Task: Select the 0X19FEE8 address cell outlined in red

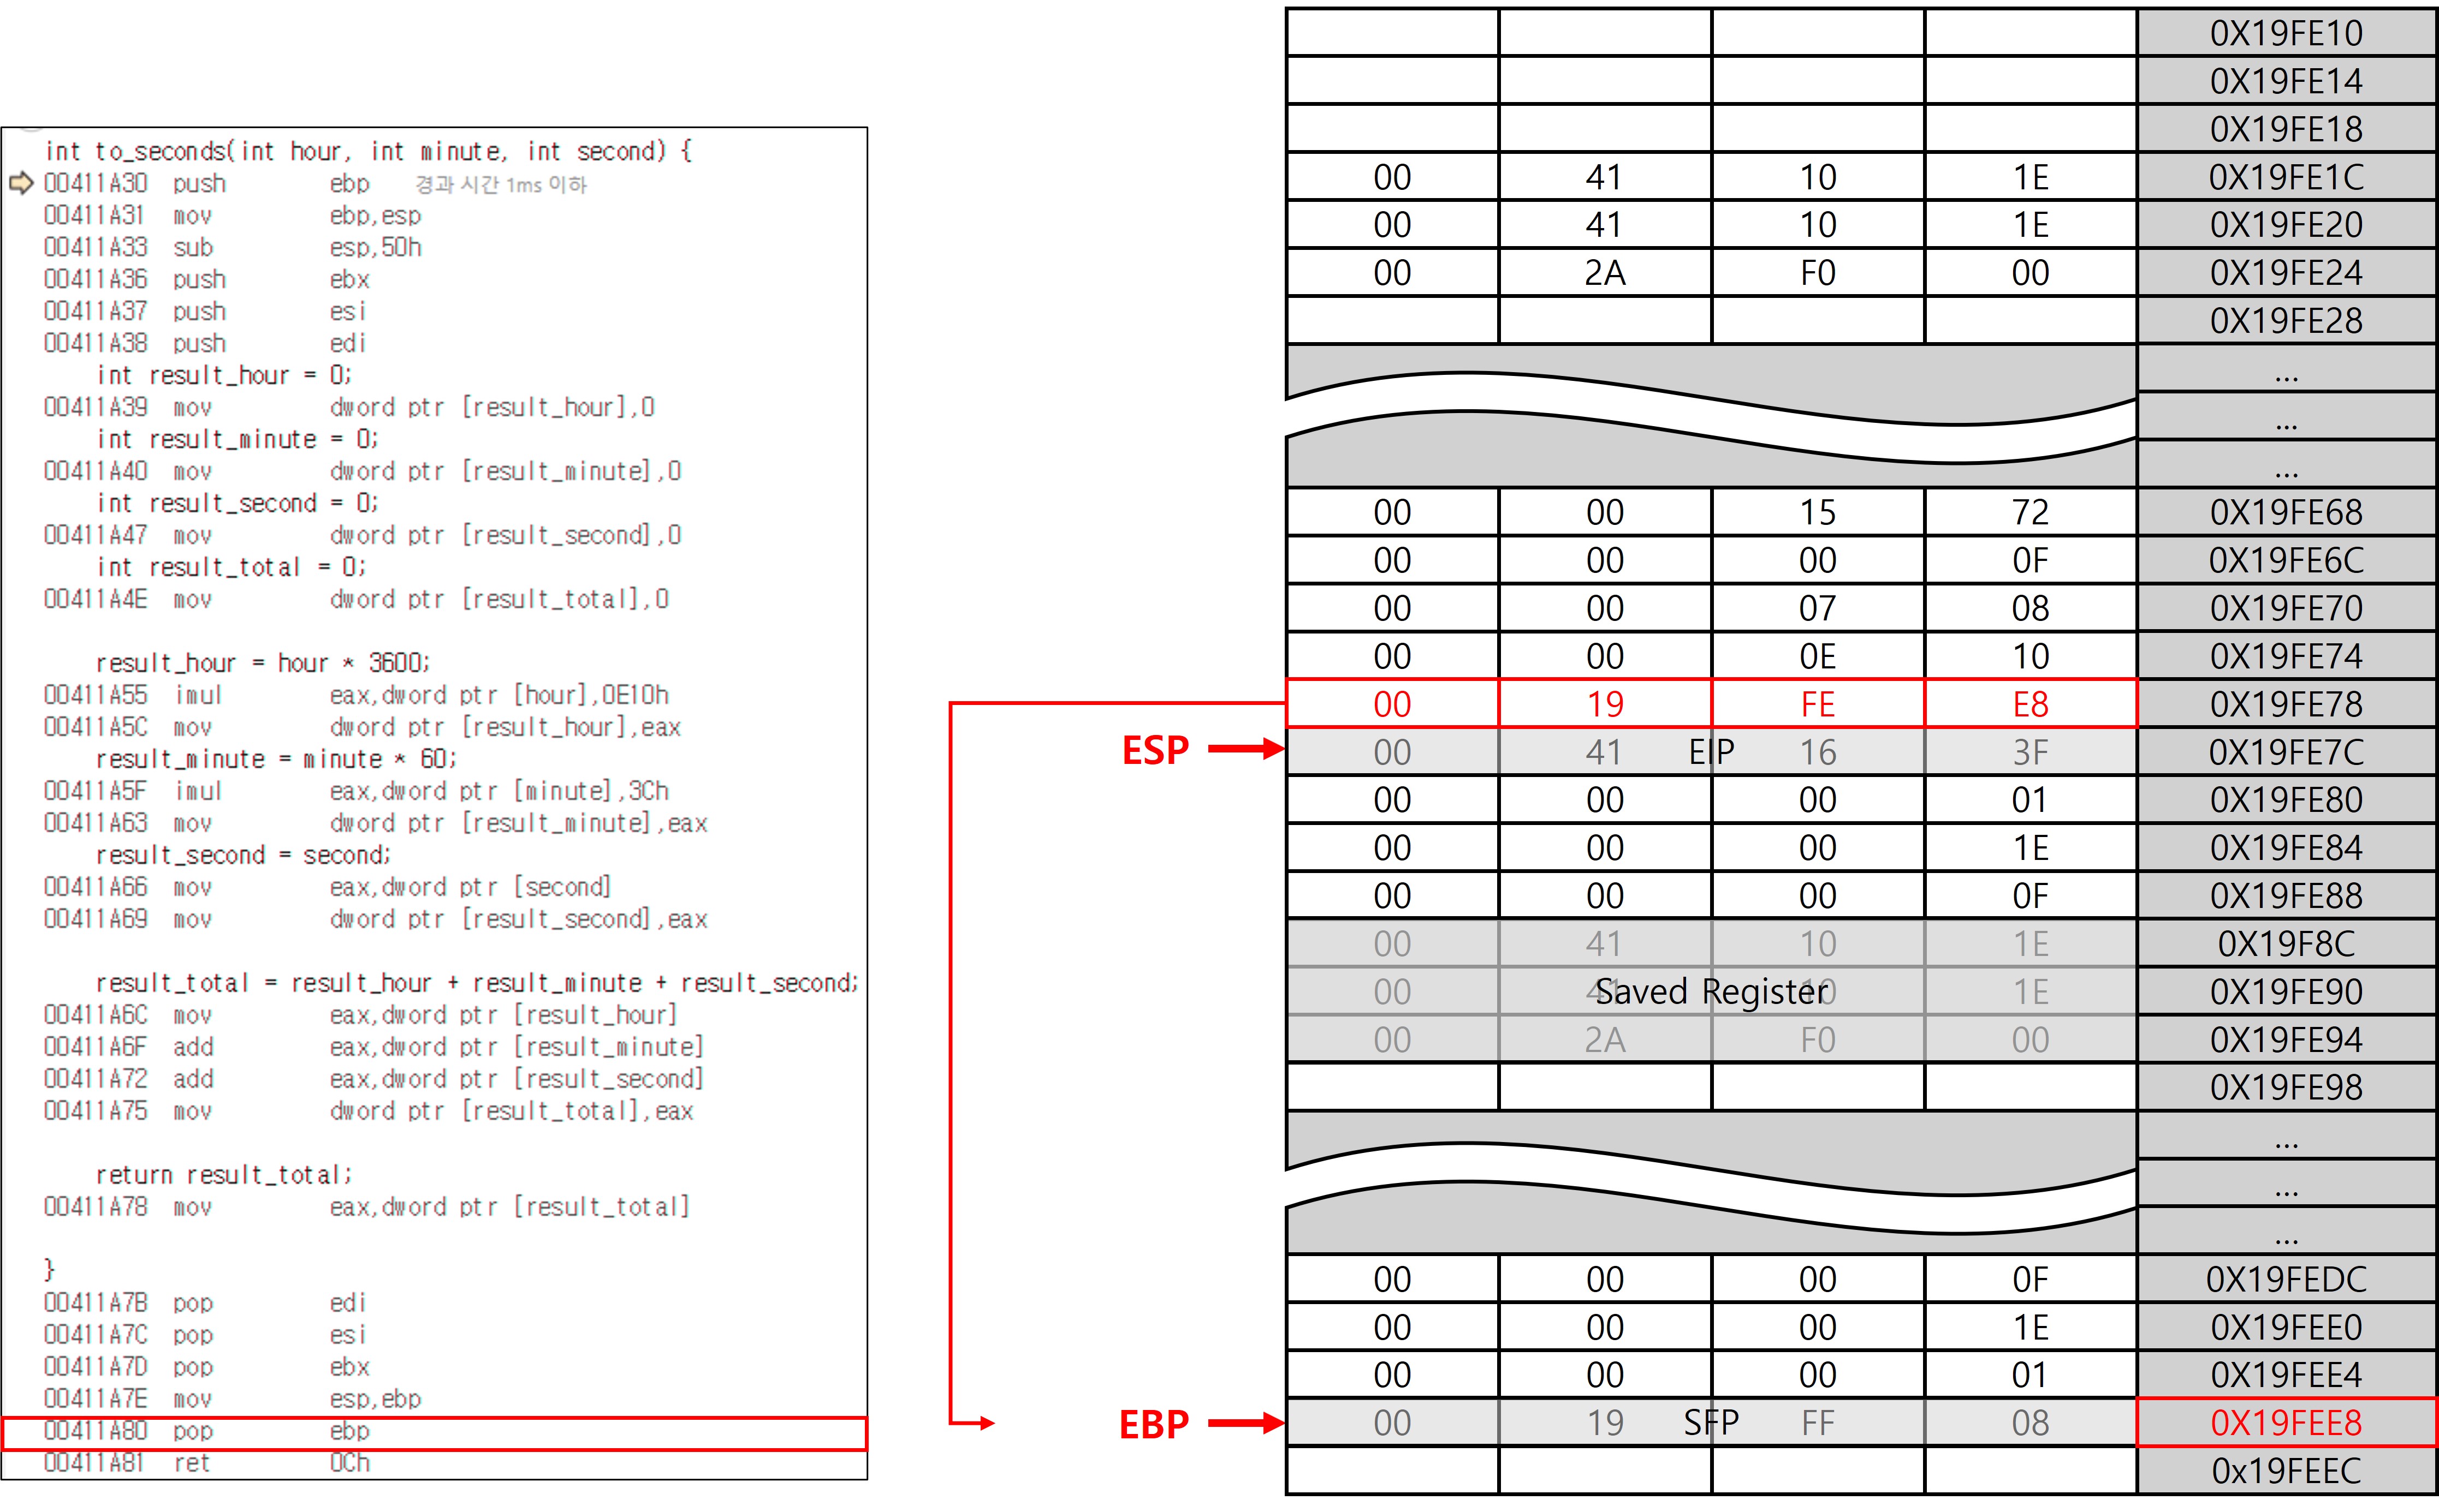Action: point(2285,1423)
